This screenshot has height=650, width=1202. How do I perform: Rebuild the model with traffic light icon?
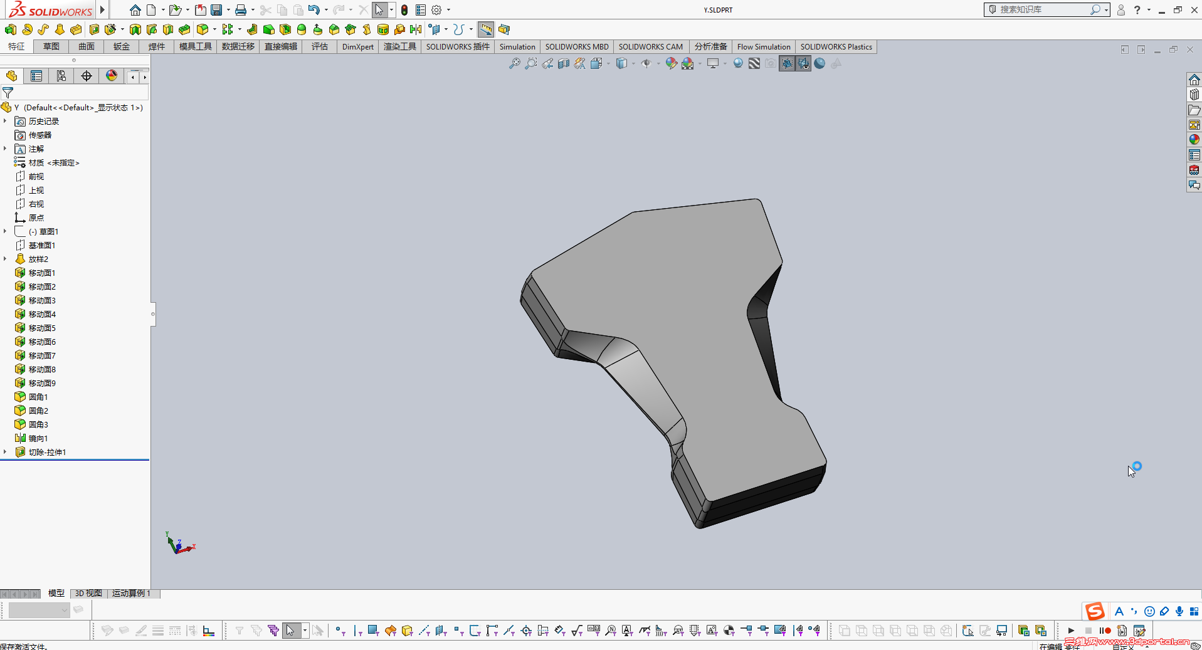tap(404, 10)
